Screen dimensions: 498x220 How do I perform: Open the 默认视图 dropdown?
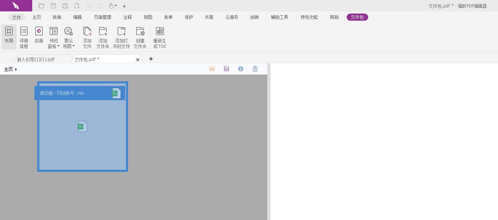(x=68, y=37)
